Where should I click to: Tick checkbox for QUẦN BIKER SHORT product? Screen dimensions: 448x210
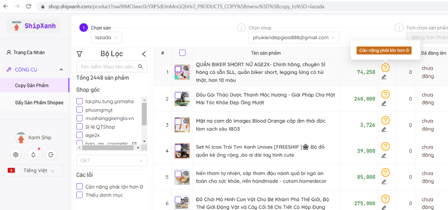pos(178,69)
